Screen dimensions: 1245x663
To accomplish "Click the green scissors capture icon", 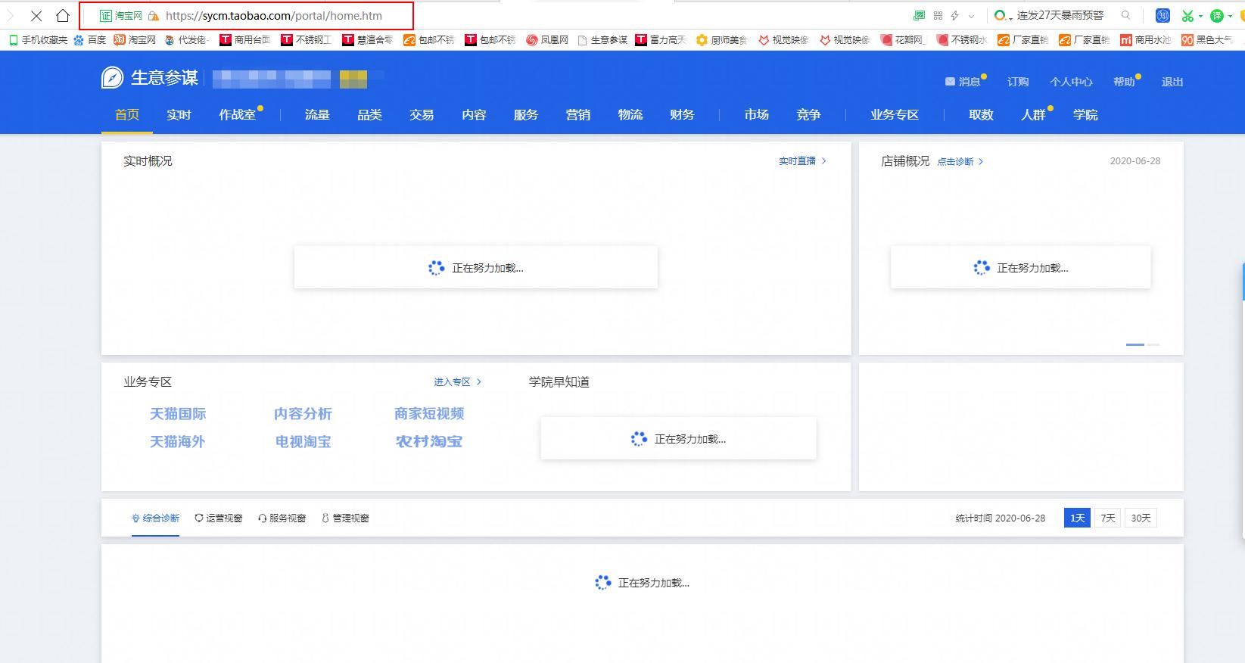I will coord(1187,15).
